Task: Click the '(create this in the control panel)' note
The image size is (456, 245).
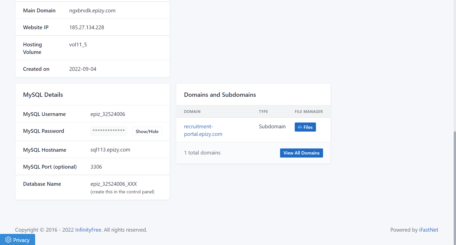Action: (x=122, y=192)
